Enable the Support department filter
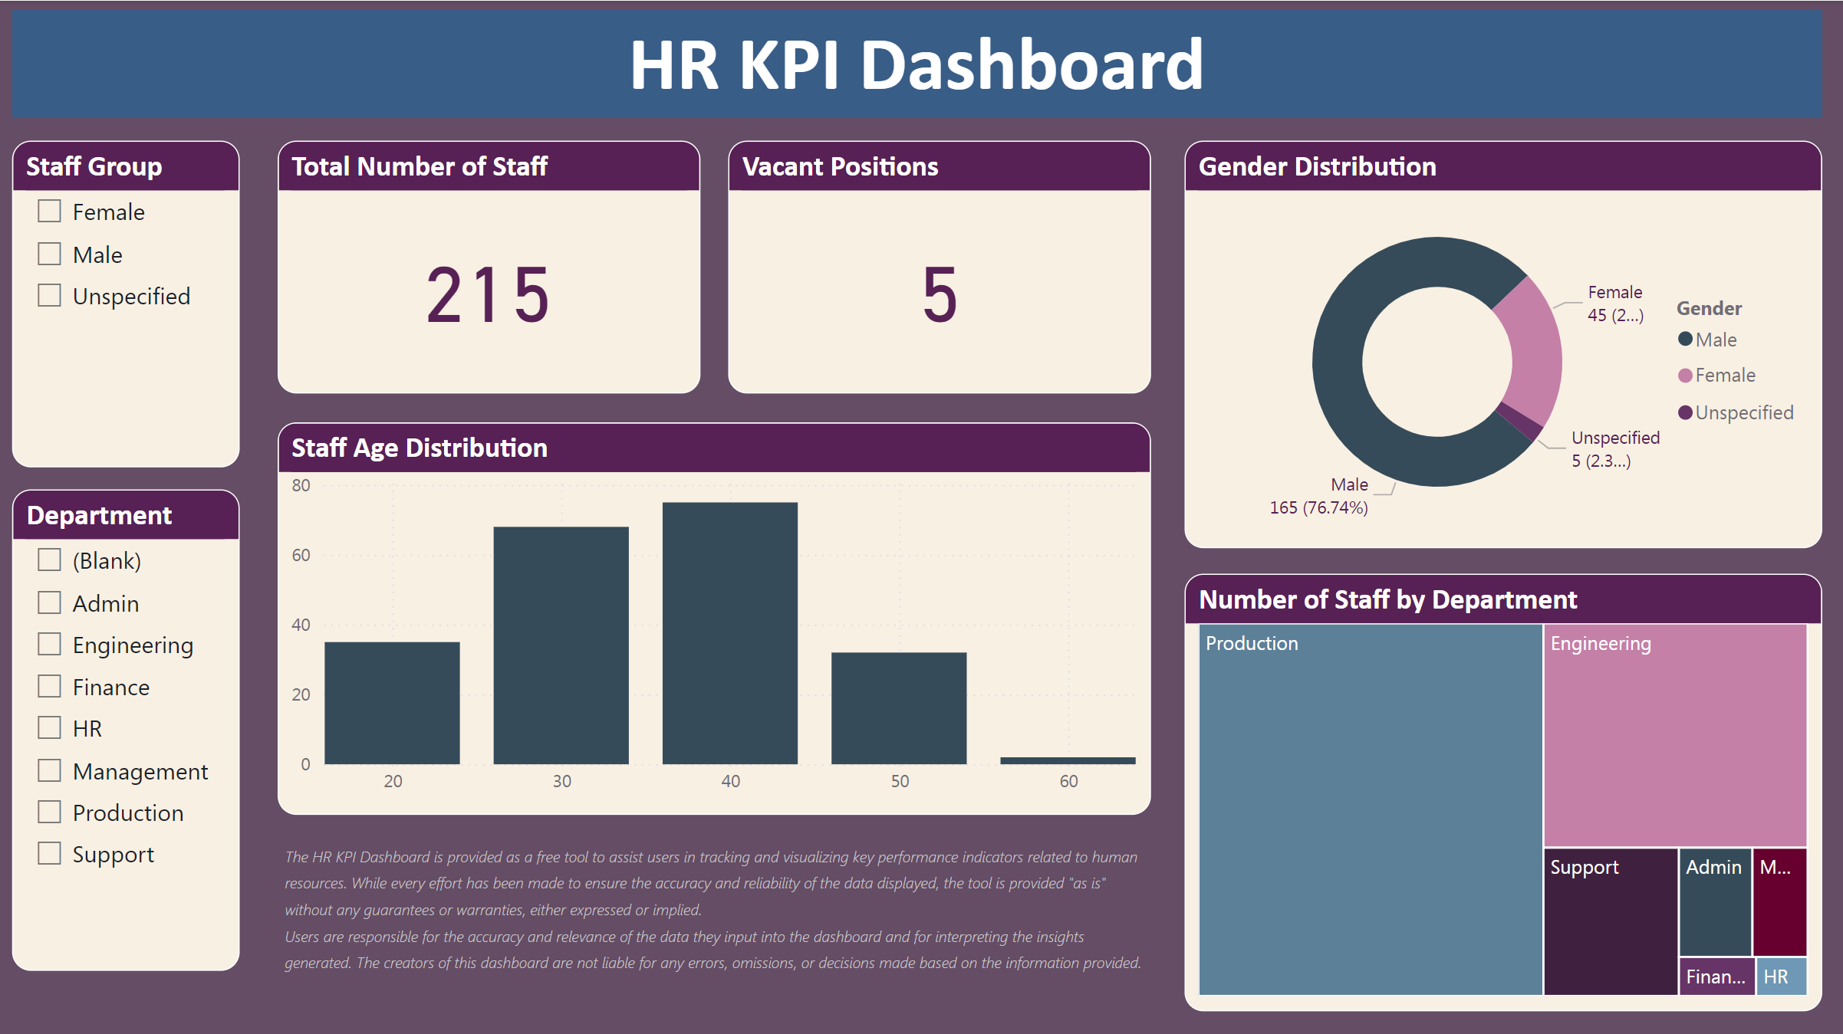The image size is (1843, 1034). [49, 853]
